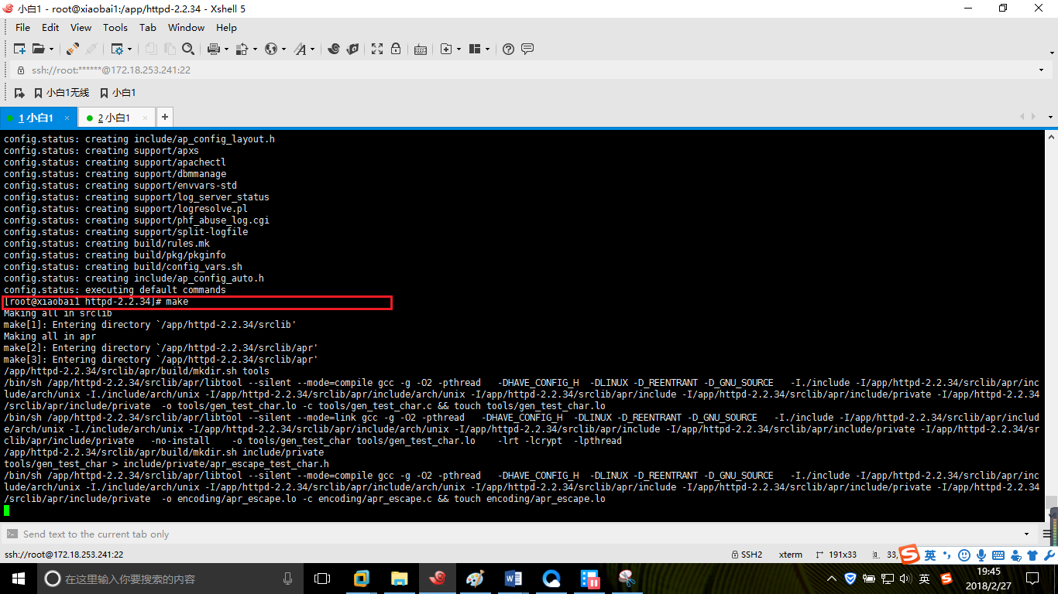Click the virtual keyboard icon
This screenshot has height=594, width=1058.
421,49
